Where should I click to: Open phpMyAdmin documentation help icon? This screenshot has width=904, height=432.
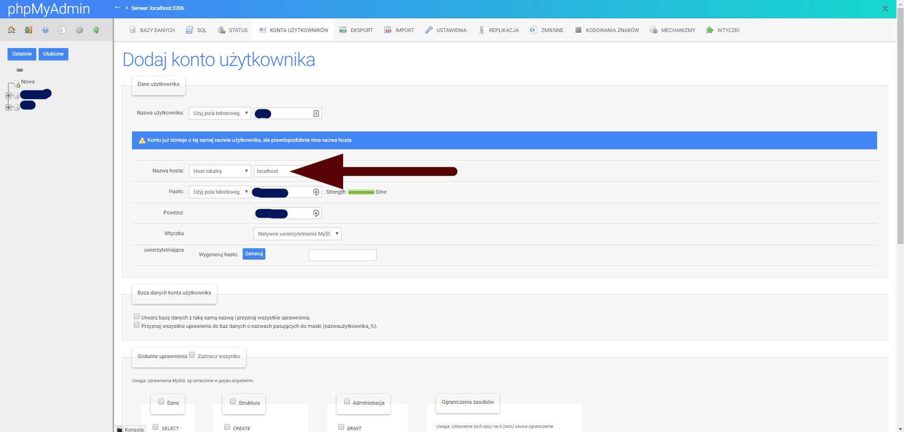click(x=45, y=30)
